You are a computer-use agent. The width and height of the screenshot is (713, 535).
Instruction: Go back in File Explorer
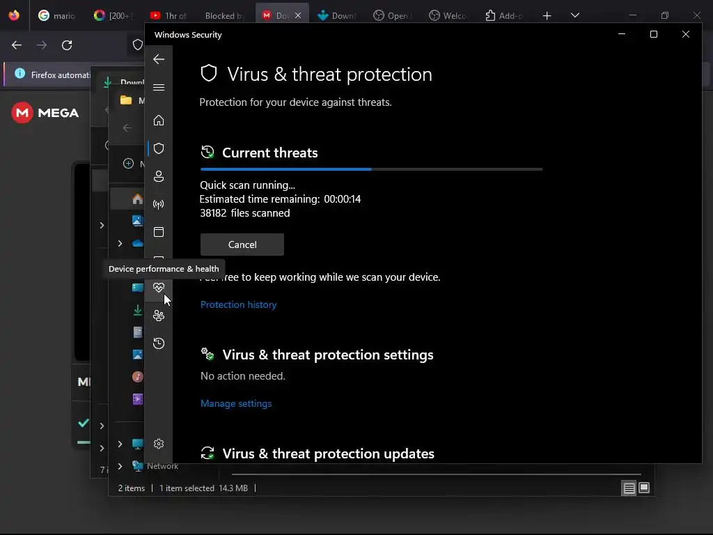click(127, 128)
